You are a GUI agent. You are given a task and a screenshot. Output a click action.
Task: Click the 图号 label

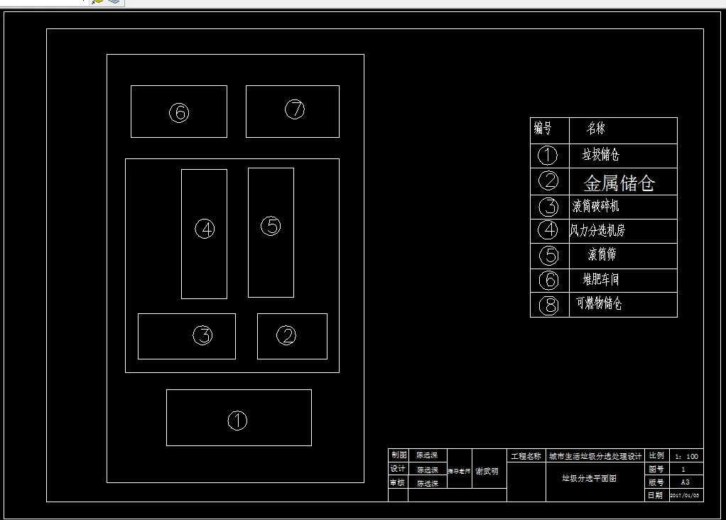pyautogui.click(x=656, y=469)
